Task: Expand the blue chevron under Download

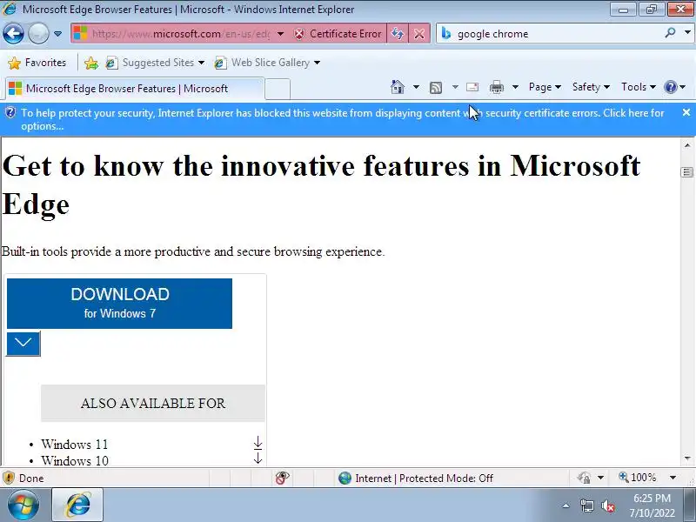Action: 23,344
